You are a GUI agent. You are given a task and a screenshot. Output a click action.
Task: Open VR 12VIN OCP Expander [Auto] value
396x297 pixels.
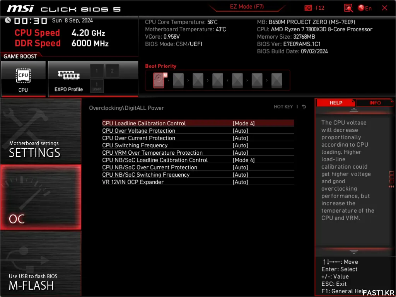coord(240,182)
